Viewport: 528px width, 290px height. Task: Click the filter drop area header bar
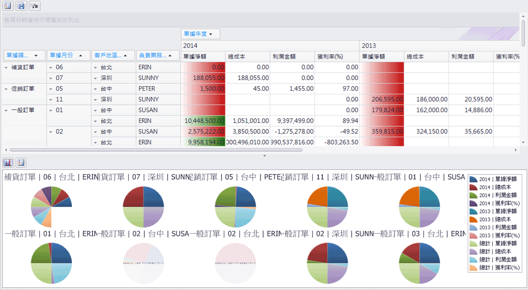[261, 20]
